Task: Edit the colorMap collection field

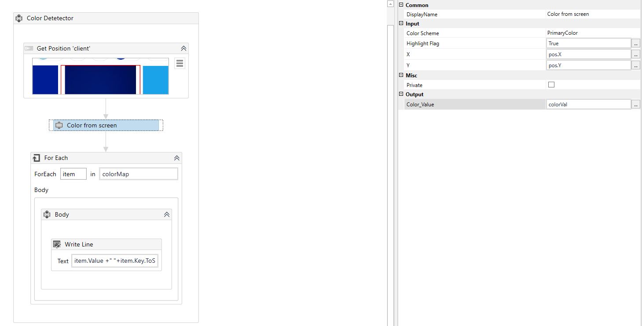Action: coord(139,174)
